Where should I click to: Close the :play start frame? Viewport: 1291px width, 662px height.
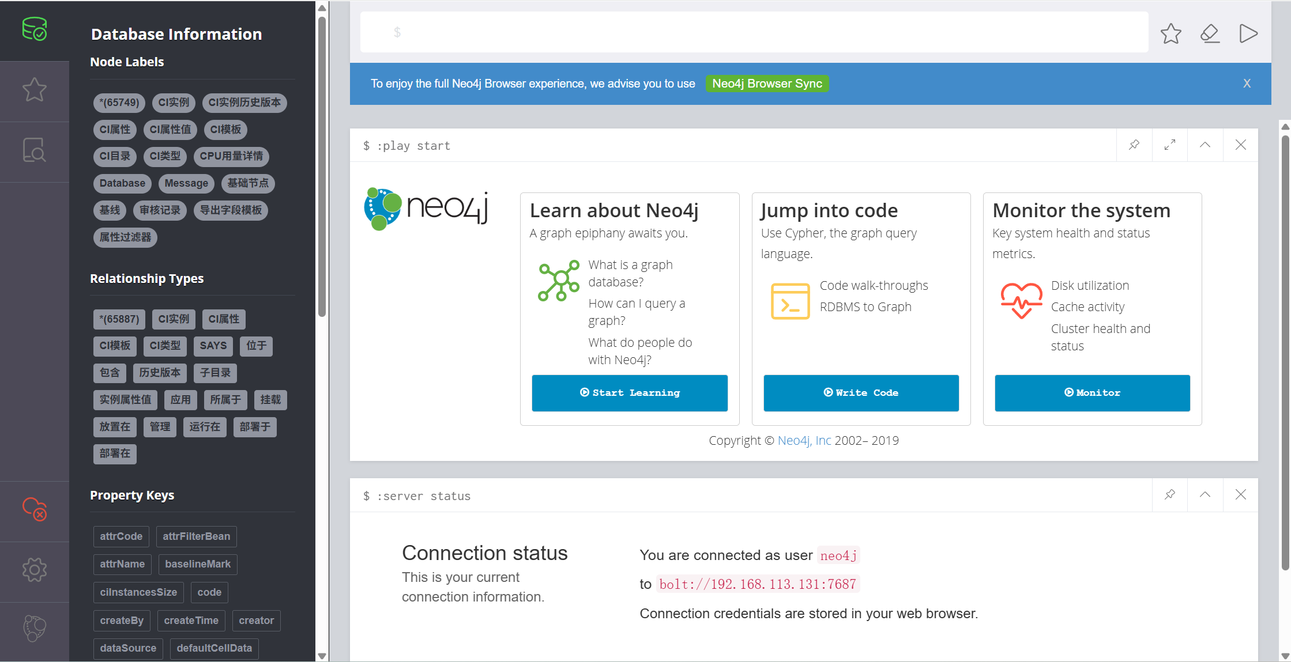click(1241, 145)
